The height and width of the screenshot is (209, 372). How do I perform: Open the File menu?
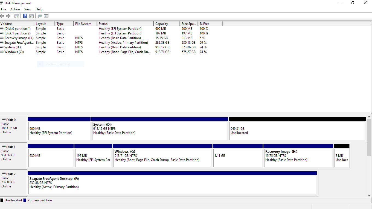coord(4,9)
